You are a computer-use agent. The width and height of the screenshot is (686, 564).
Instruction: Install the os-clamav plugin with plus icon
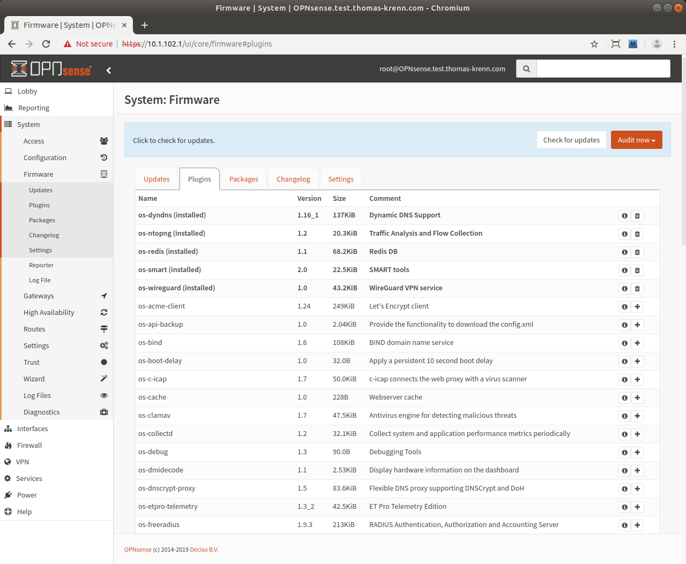(637, 416)
